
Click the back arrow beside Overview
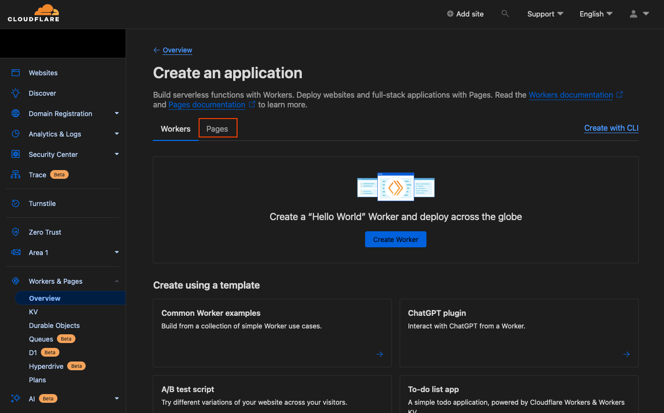156,50
